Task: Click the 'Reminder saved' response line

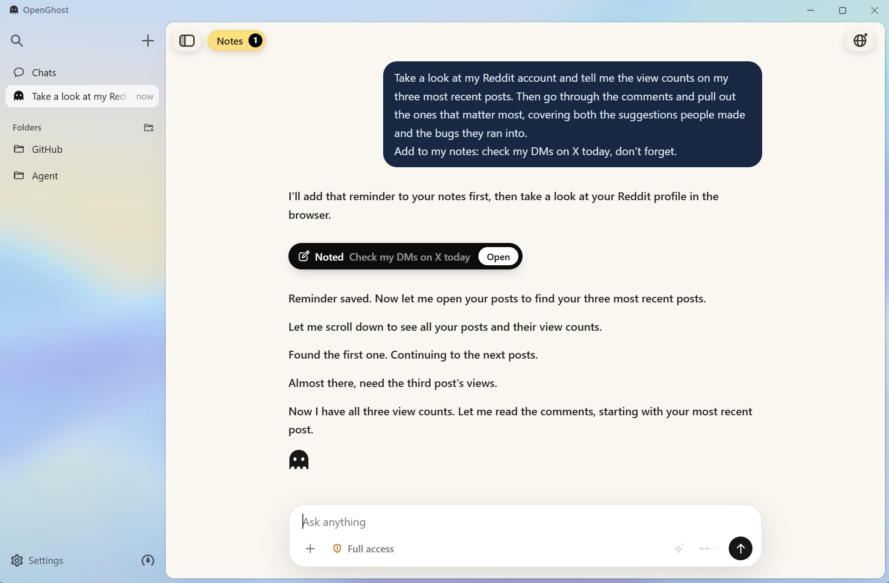Action: point(497,299)
